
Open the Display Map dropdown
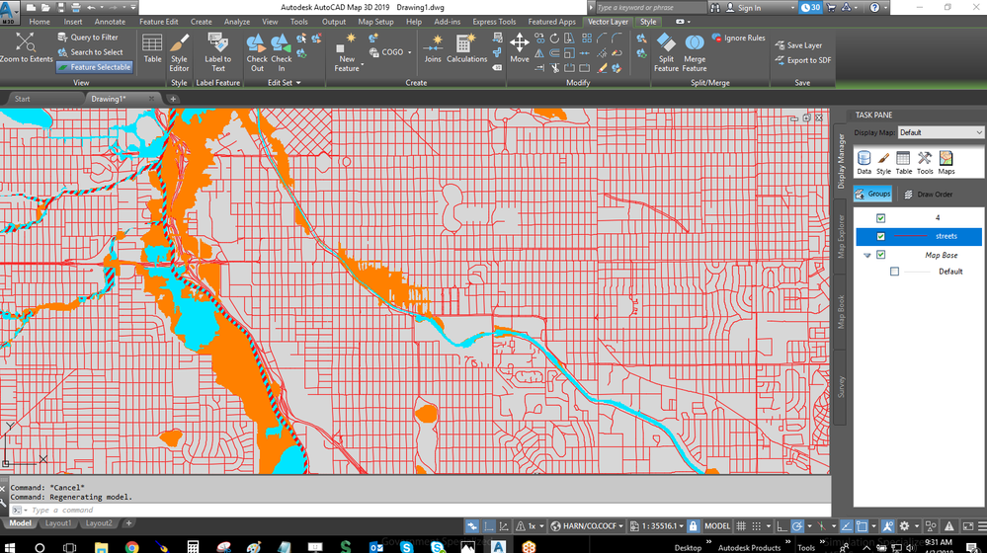pyautogui.click(x=940, y=132)
